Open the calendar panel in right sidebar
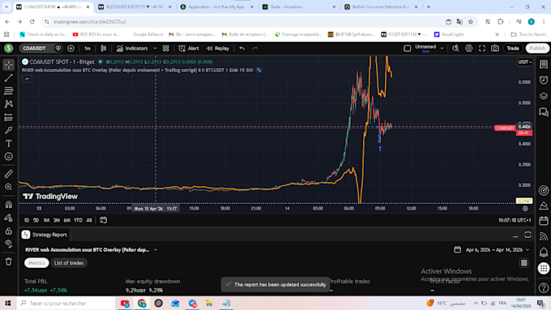 [x=544, y=221]
